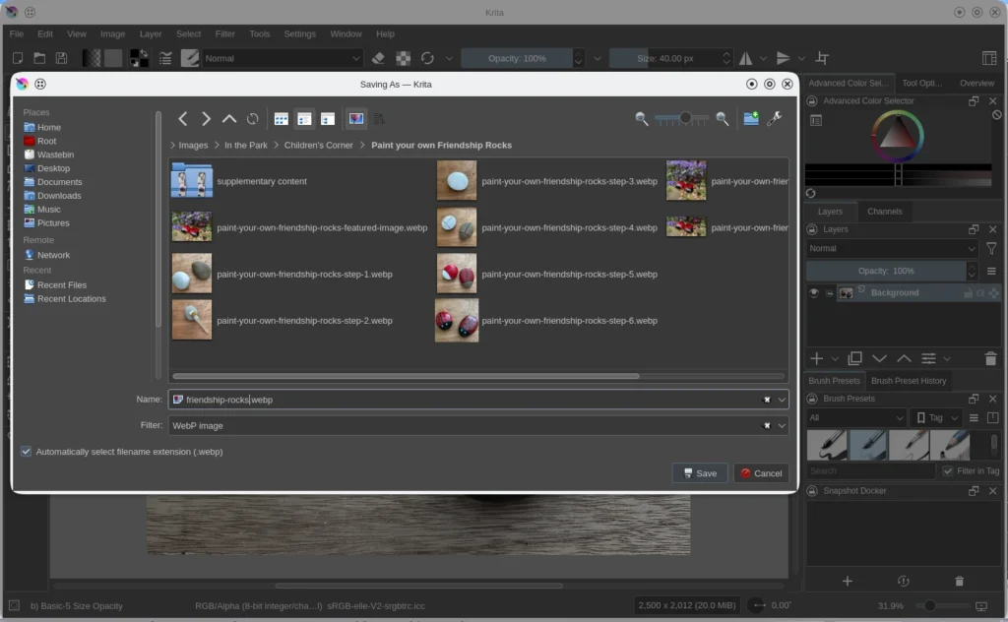Switch to Brush Preset History tab
This screenshot has width=1008, height=622.
coord(909,381)
